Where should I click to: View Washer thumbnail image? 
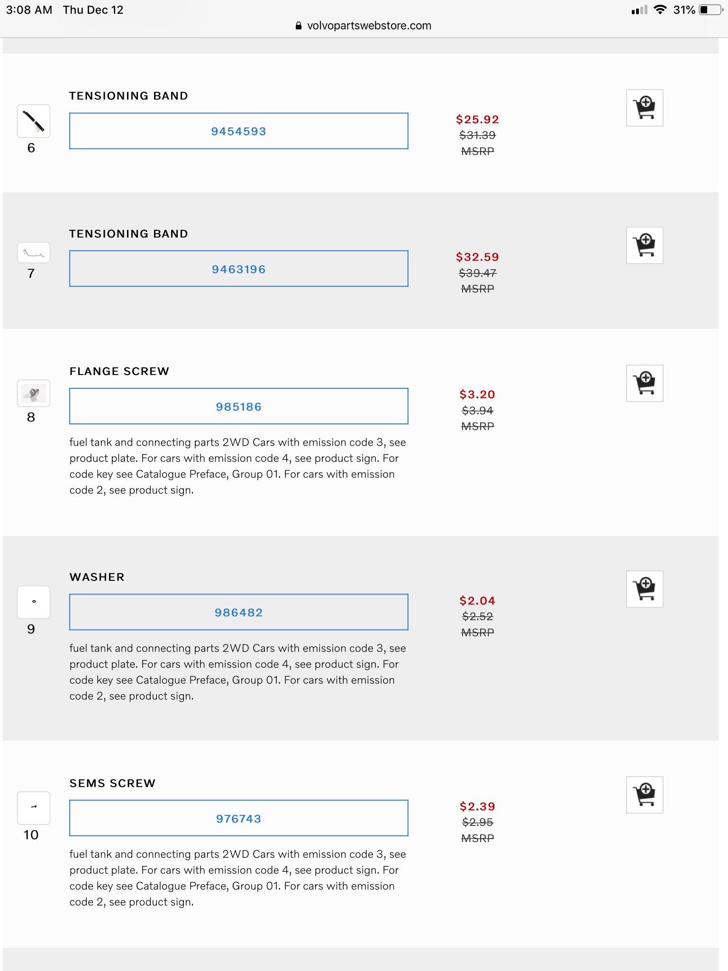coord(34,602)
